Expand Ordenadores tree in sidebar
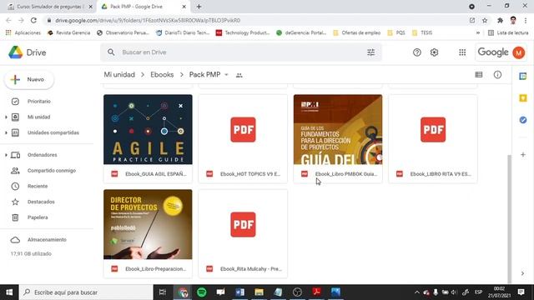This screenshot has height=300, width=534. pos(6,155)
